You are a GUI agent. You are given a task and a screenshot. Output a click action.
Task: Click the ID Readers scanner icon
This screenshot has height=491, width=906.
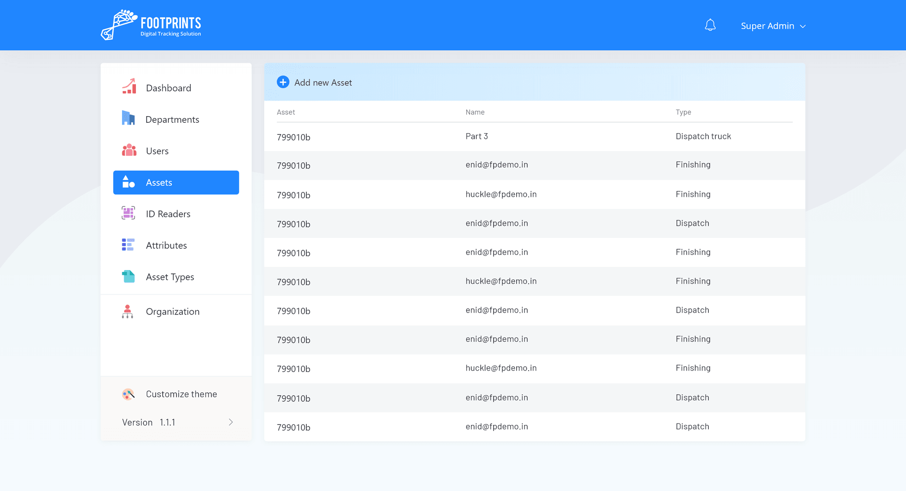(x=128, y=213)
